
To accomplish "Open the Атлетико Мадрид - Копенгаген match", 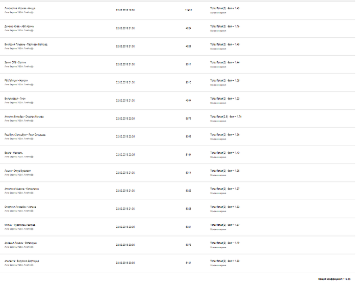I will 21,189.
